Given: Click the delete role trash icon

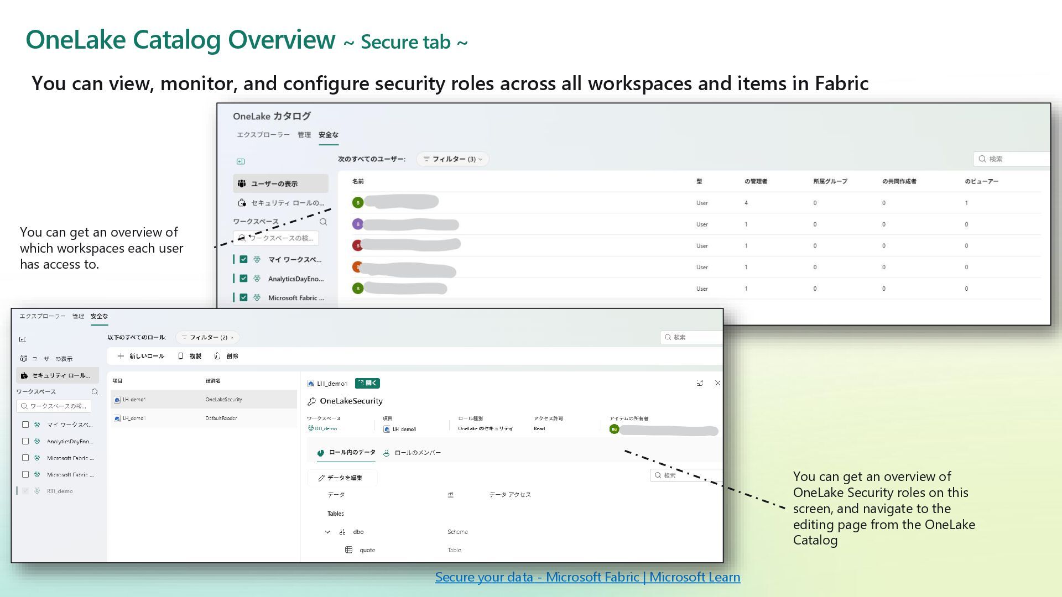Looking at the screenshot, I should click(217, 356).
